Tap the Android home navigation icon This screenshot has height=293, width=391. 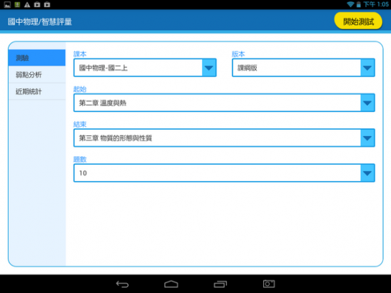point(171,284)
